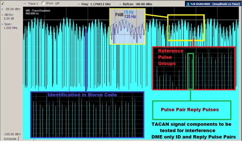The width and height of the screenshot is (242, 142).
Task: Click the knob icon beside Span
Action: 2,24
